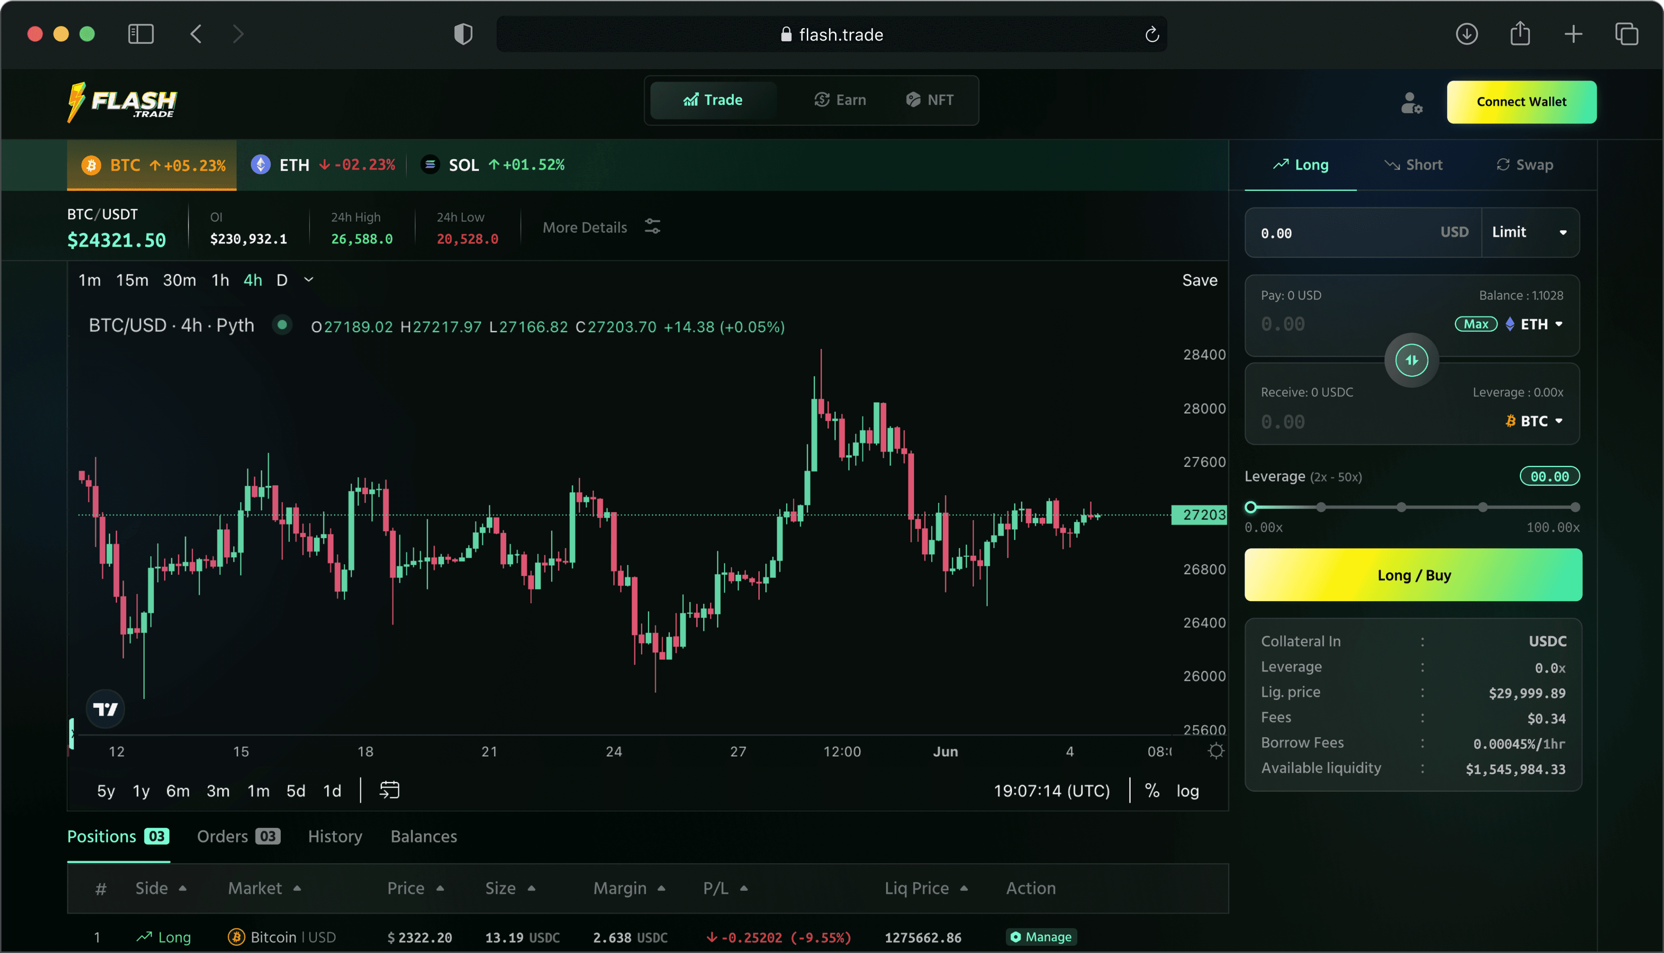Manage the Bitcoin long position
Screen dimensions: 1664x953
[x=1041, y=937]
